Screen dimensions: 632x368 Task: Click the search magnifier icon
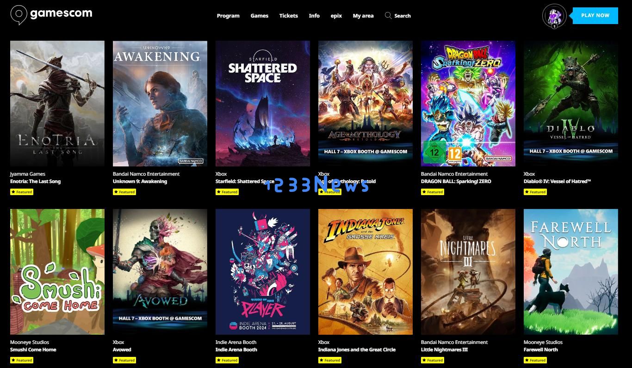point(388,15)
